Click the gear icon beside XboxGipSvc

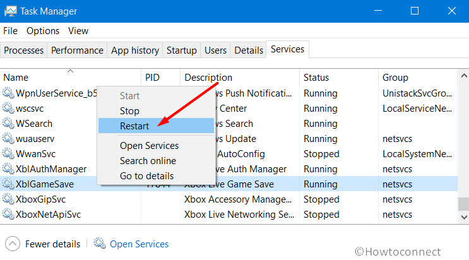(x=8, y=199)
